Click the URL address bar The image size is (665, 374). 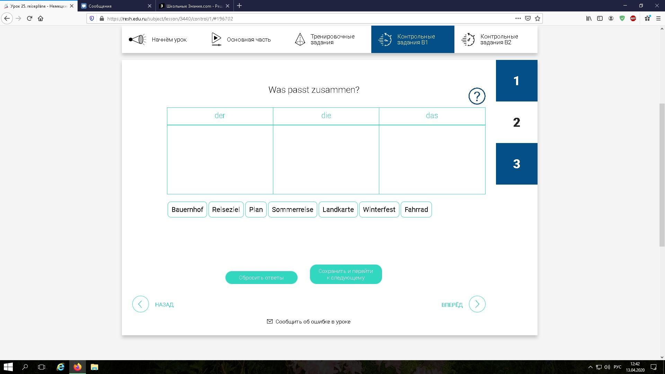coord(305,19)
